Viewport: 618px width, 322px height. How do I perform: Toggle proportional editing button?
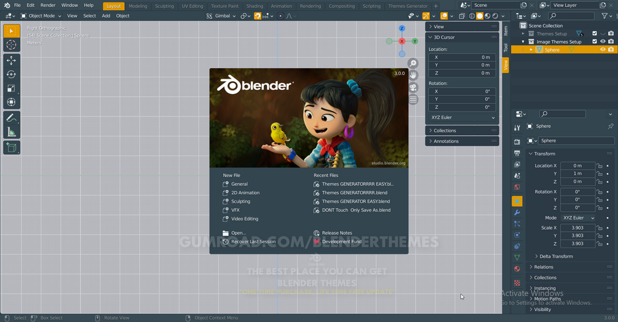coord(280,16)
